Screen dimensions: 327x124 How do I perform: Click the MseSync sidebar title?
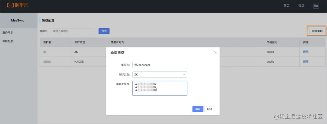(x=18, y=21)
